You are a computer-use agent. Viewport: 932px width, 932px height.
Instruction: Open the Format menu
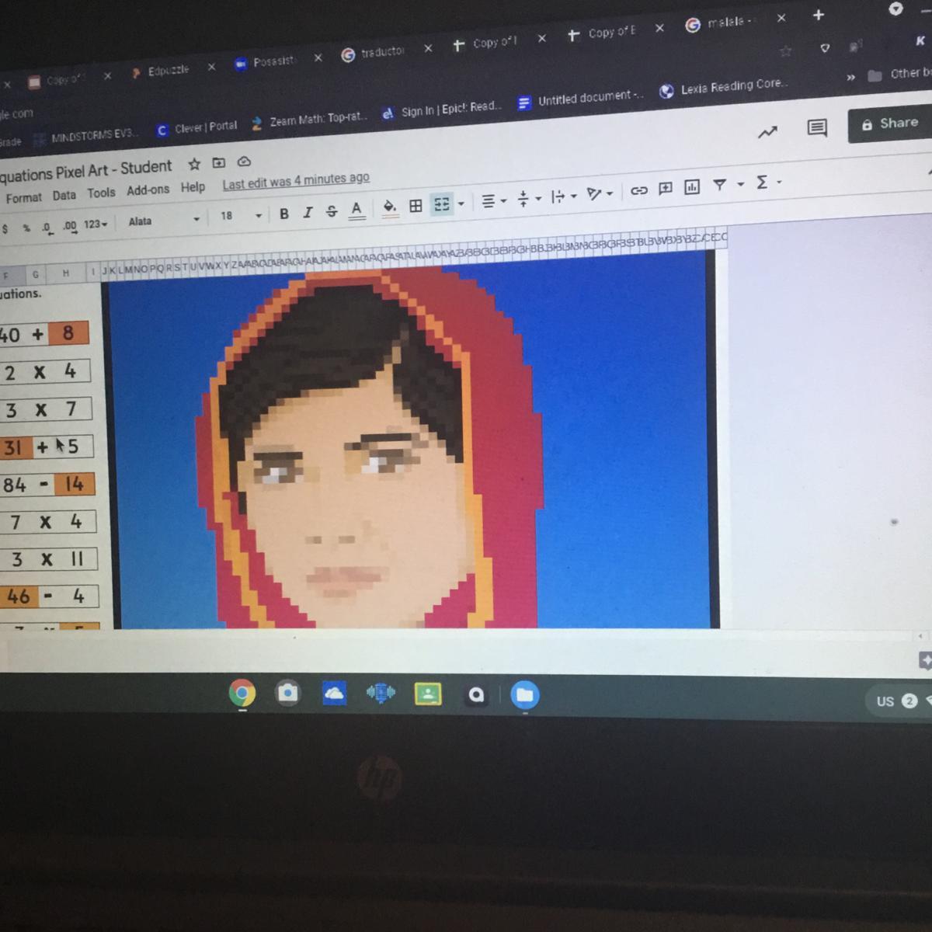pos(23,198)
